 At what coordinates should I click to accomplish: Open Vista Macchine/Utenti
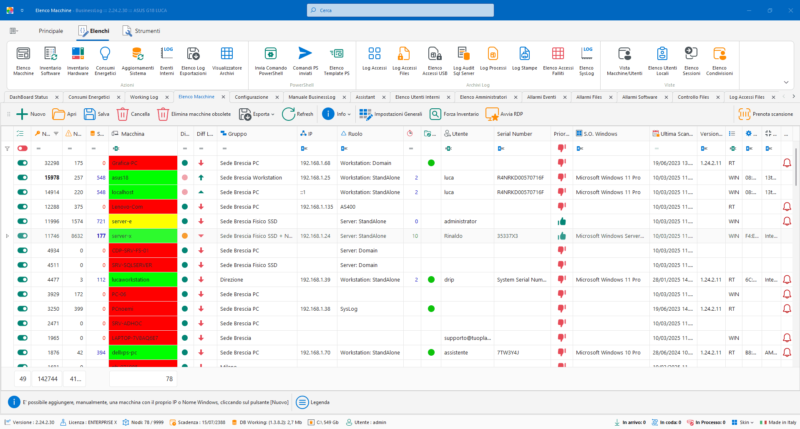pyautogui.click(x=624, y=61)
